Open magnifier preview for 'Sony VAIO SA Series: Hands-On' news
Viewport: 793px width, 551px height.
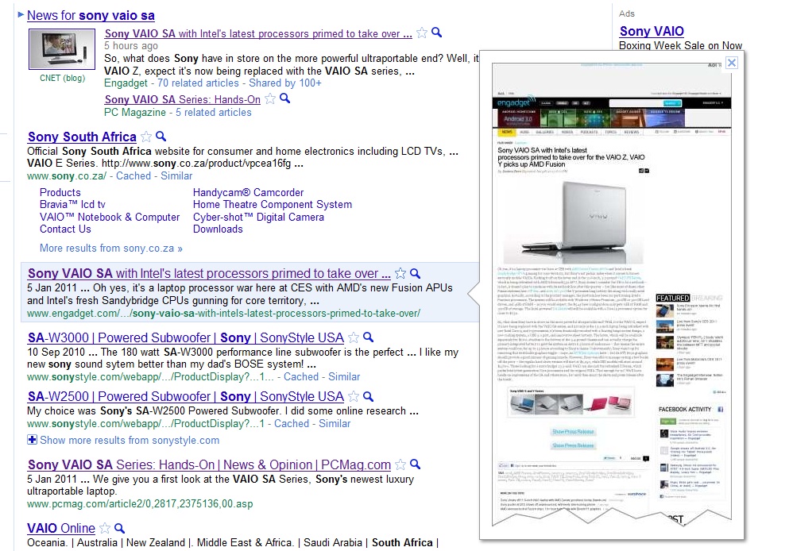coord(284,98)
